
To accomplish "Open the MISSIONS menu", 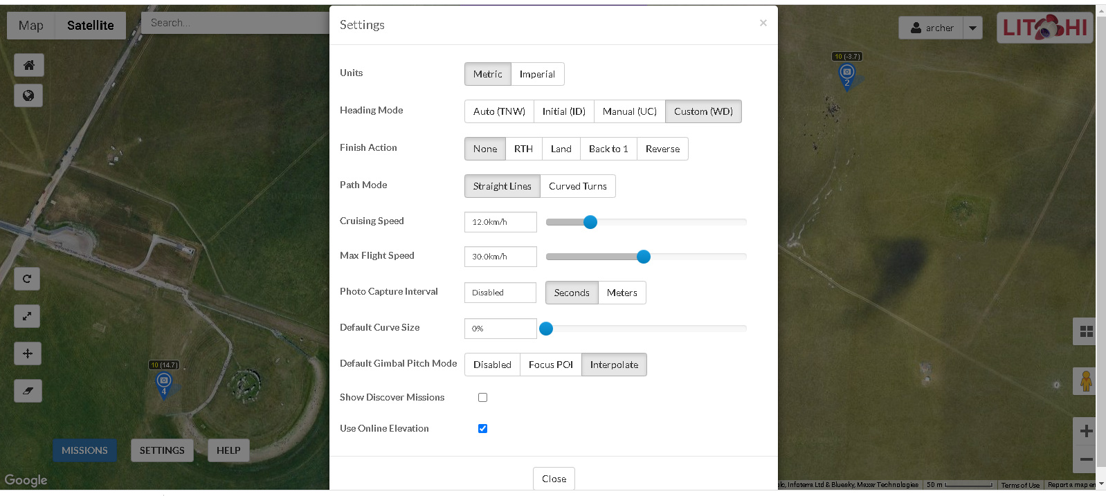I will pos(84,450).
